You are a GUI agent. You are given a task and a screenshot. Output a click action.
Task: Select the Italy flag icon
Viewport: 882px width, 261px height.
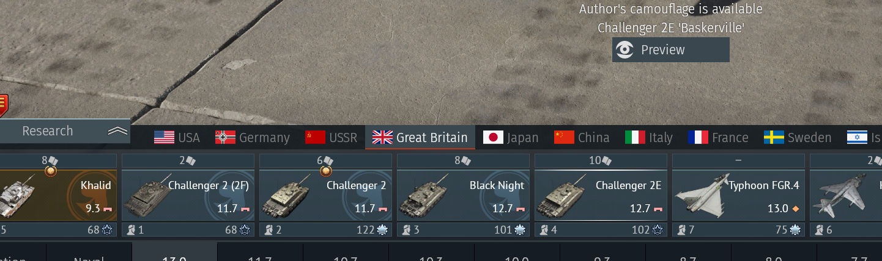click(635, 137)
